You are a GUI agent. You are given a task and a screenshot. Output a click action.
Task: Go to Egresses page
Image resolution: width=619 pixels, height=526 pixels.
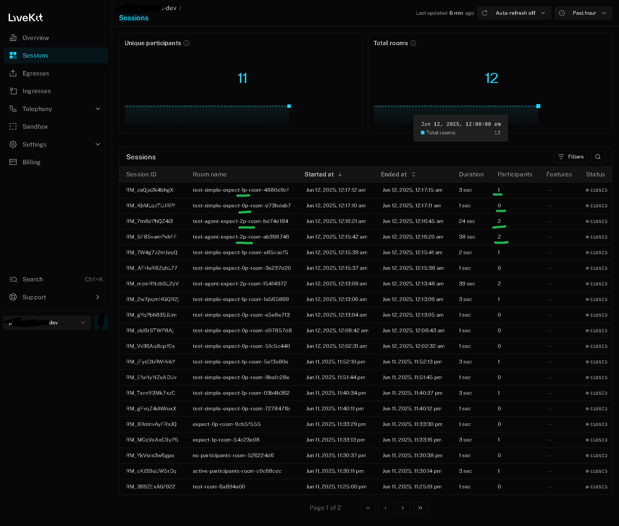click(56, 73)
